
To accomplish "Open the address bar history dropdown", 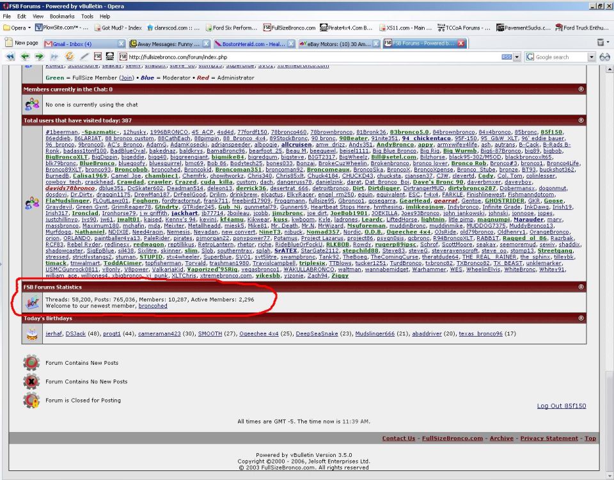I will (x=517, y=57).
